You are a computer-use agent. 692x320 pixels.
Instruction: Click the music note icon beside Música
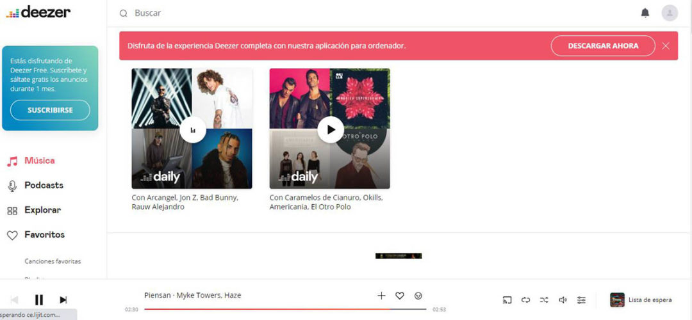pyautogui.click(x=12, y=161)
